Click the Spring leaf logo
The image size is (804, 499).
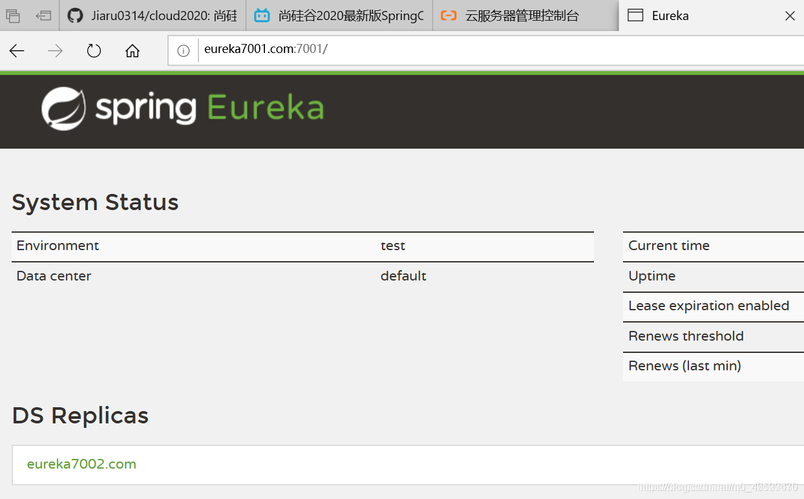[x=63, y=109]
